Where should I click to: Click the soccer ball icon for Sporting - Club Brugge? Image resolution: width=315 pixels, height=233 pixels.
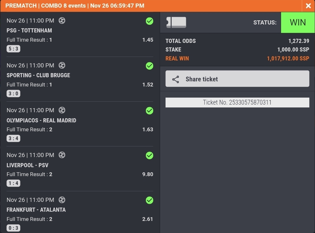62,65
